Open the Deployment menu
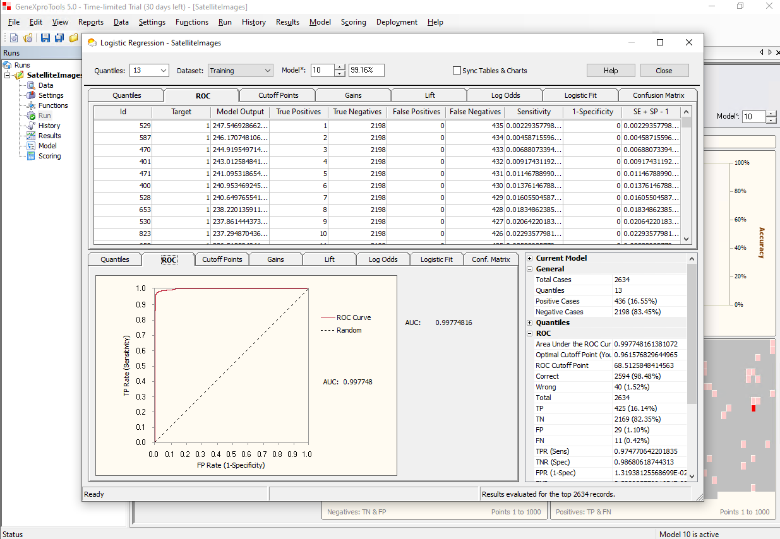This screenshot has height=539, width=780. click(397, 22)
